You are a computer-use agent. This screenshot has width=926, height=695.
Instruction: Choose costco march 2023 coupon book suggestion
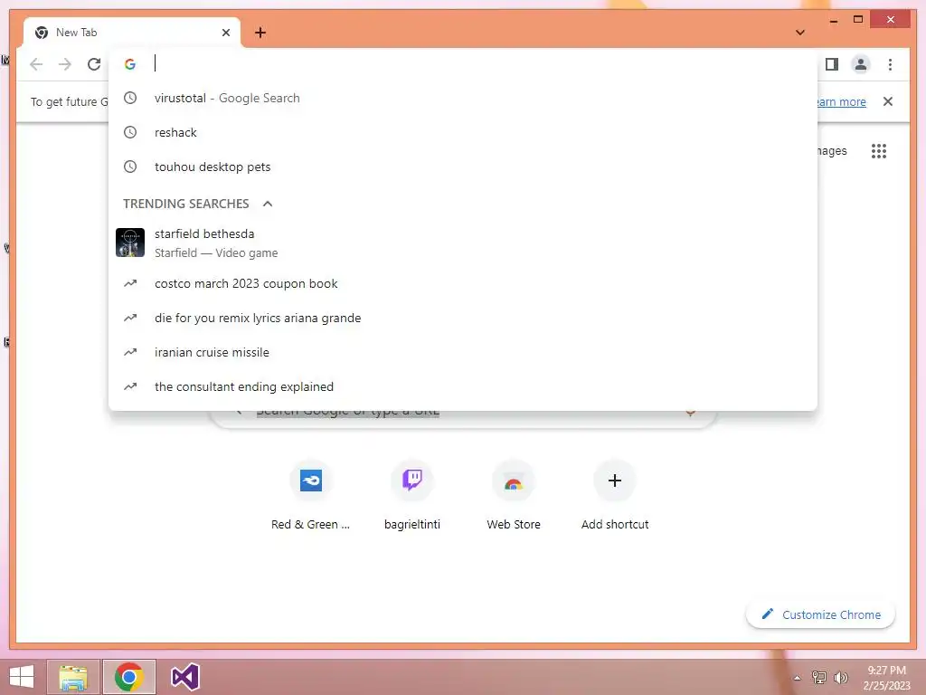(463, 283)
